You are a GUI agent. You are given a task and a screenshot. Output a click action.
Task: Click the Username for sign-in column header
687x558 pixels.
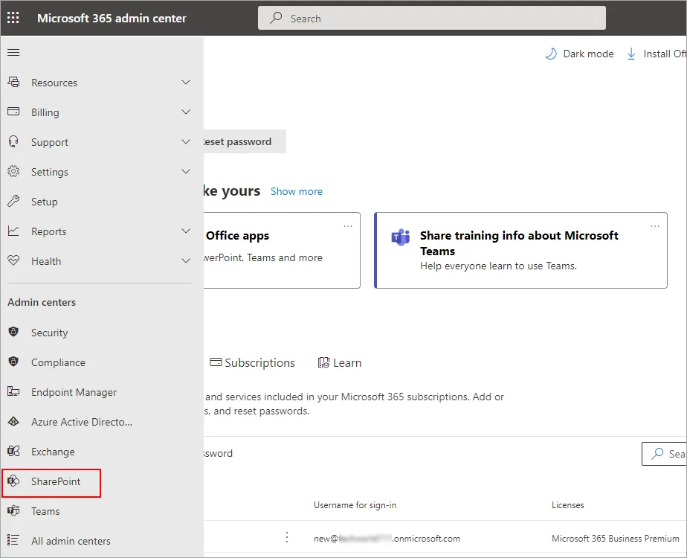pos(355,505)
